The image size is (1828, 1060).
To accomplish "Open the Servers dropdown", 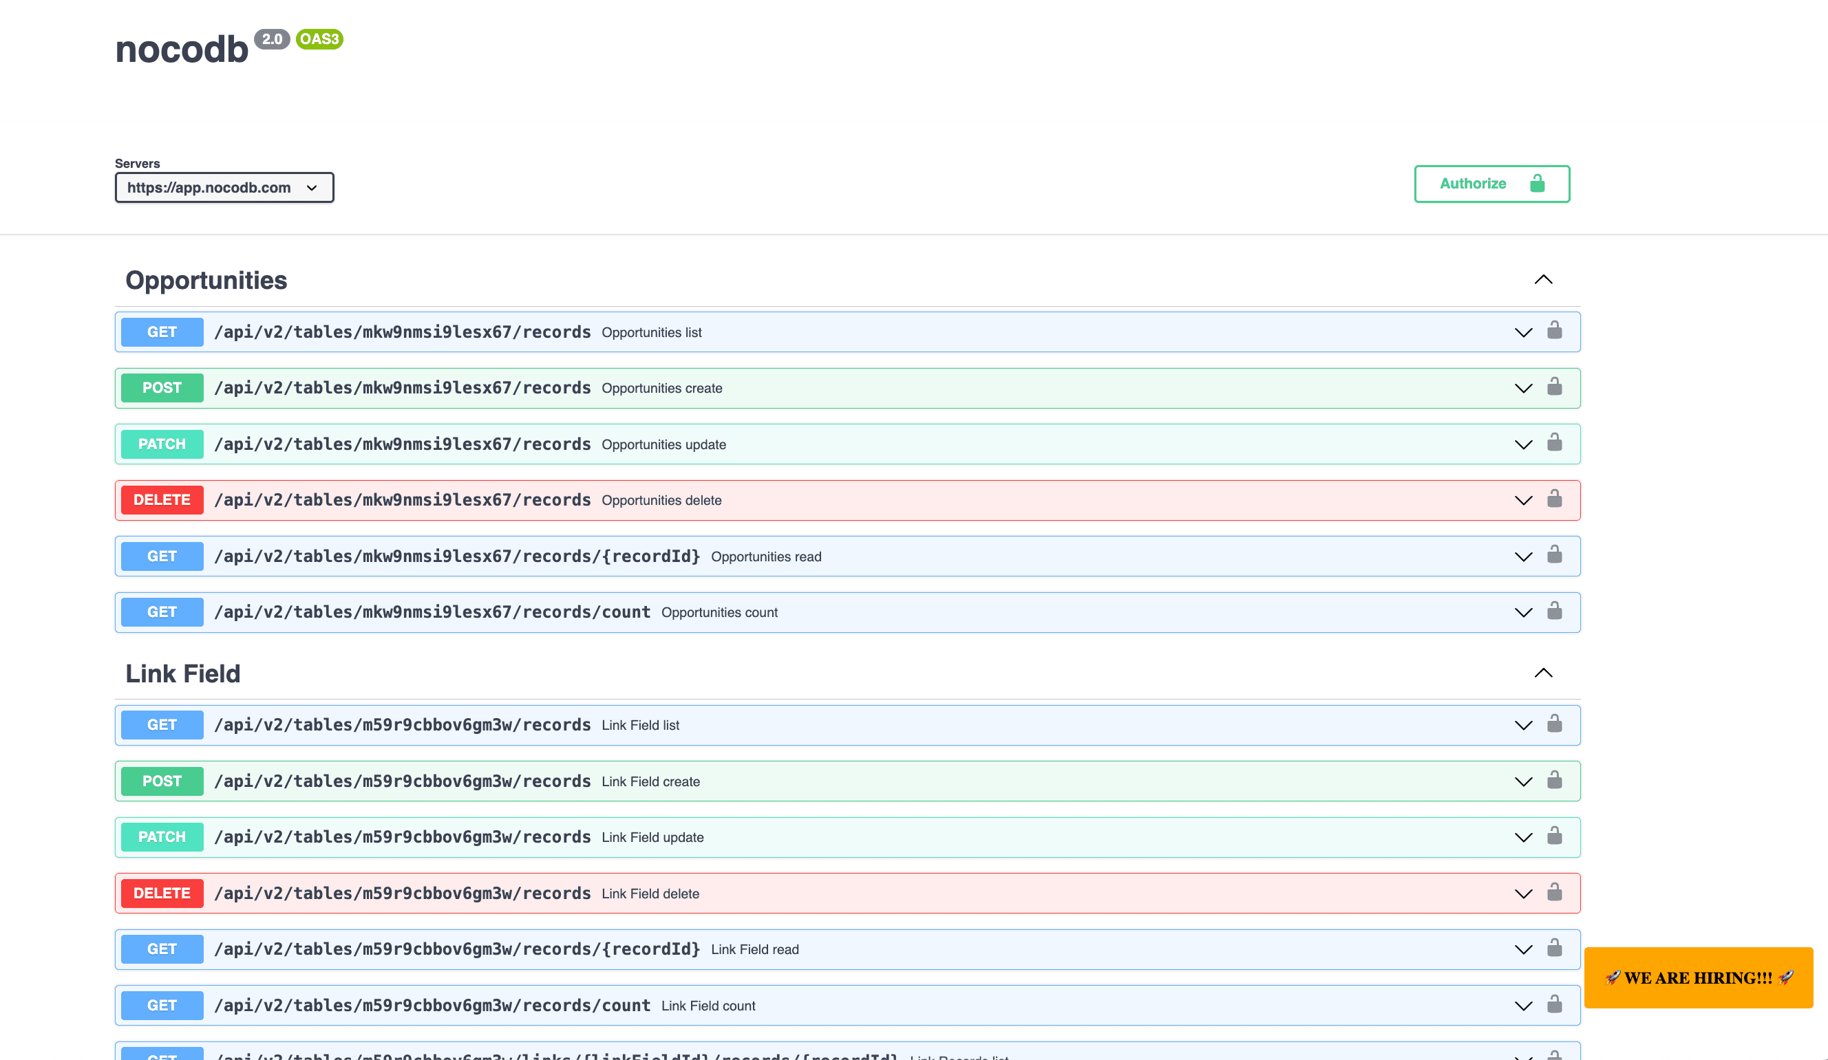I will tap(224, 188).
